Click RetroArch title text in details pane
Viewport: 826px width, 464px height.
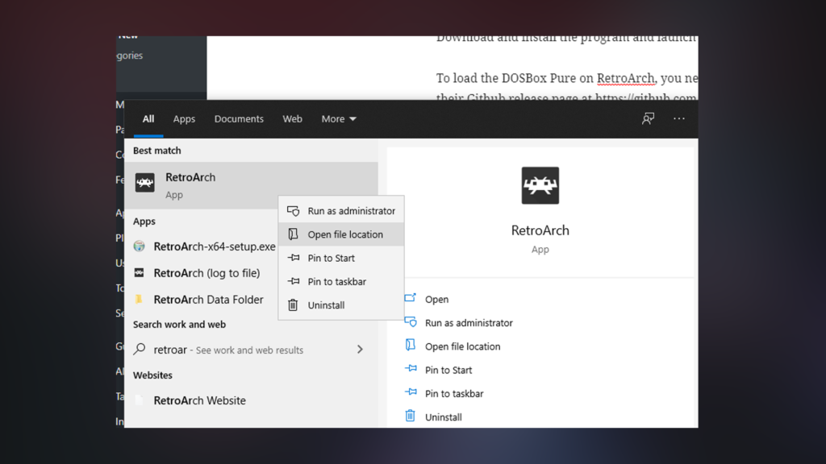pos(540,230)
